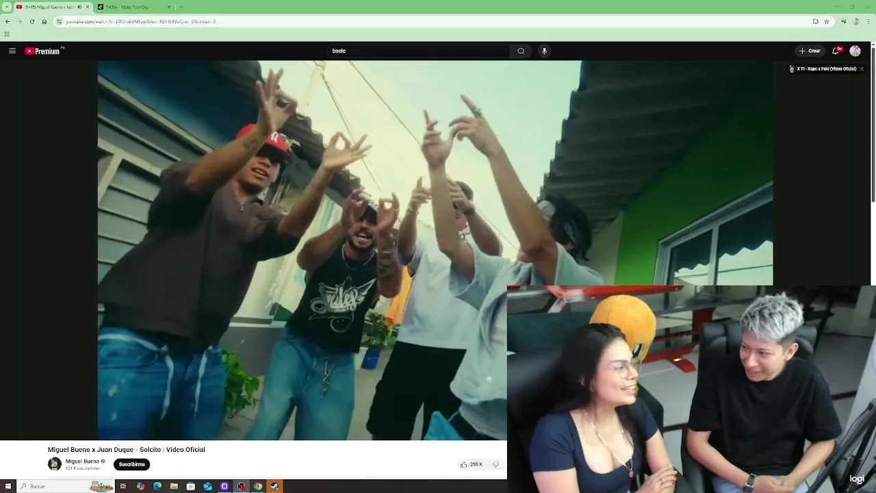Open a new browser tab with plus
Viewport: 876px width, 493px height.
[181, 7]
